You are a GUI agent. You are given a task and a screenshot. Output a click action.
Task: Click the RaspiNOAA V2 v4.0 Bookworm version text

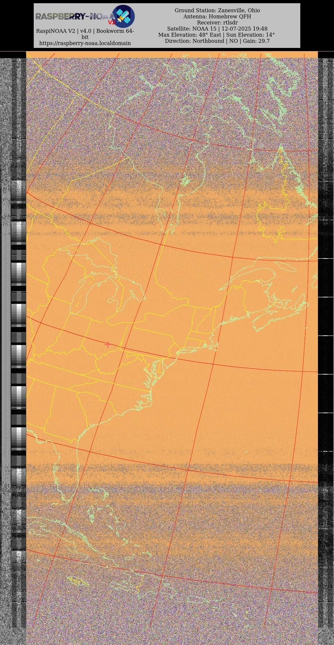coord(85,31)
